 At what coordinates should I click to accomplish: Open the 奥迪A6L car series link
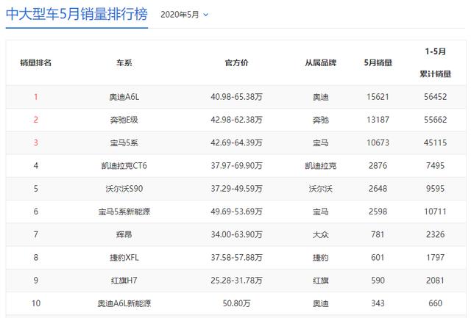click(x=124, y=97)
